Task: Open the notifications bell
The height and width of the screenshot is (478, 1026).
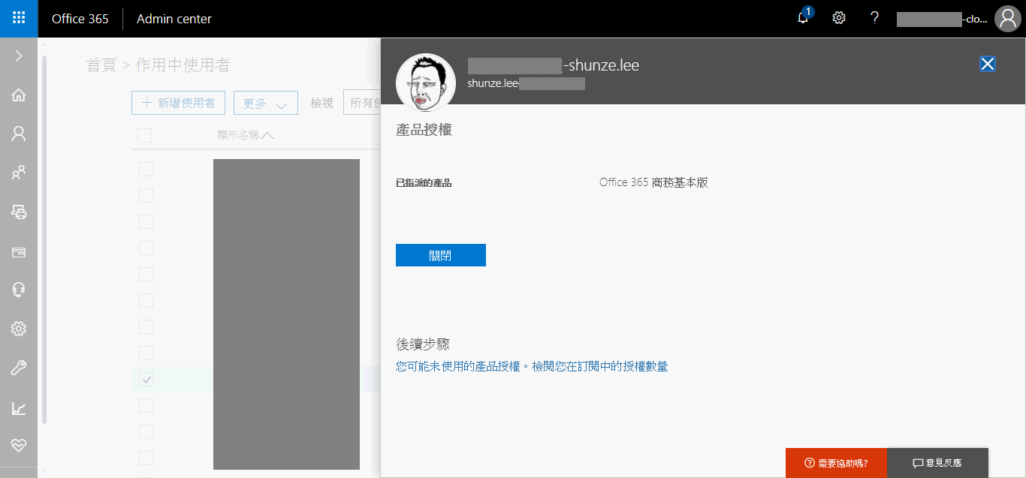Action: pyautogui.click(x=804, y=18)
